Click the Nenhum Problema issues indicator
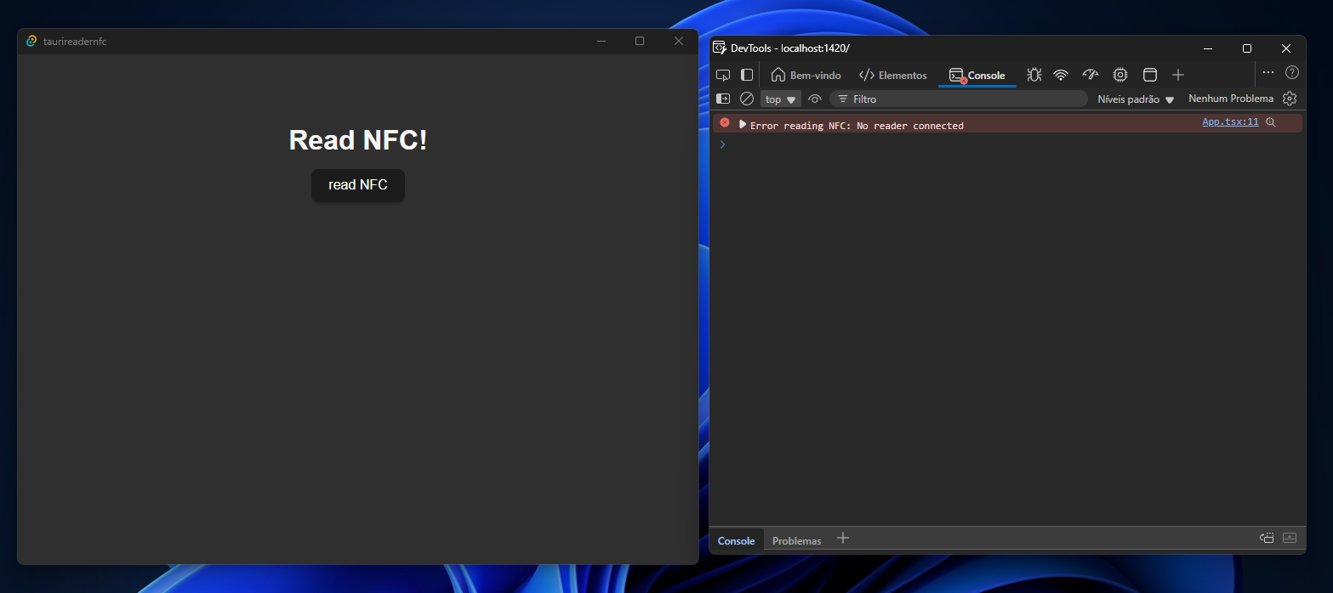Image resolution: width=1333 pixels, height=593 pixels. pyautogui.click(x=1231, y=99)
